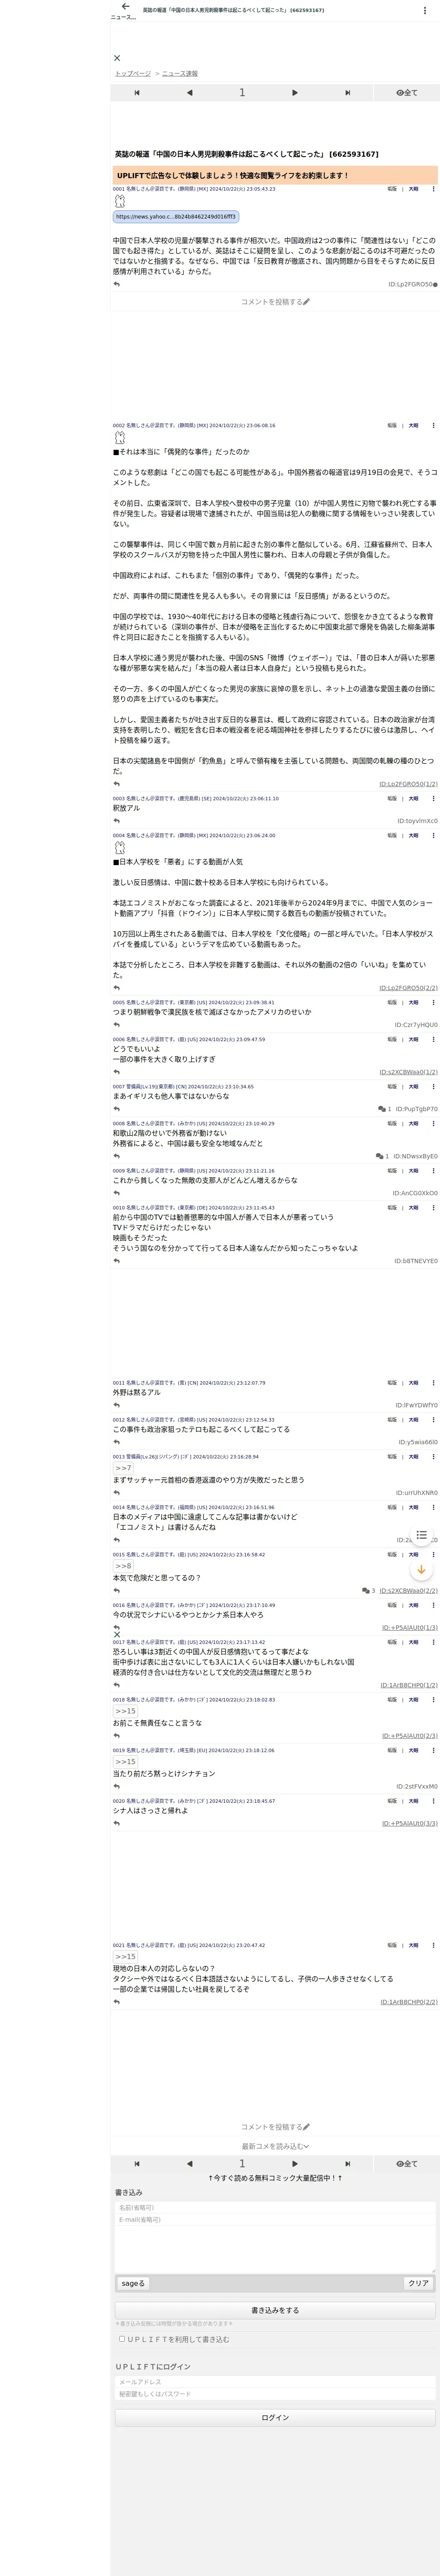
Task: Click upper コメントを投稿する pencil link
Action: point(275,301)
